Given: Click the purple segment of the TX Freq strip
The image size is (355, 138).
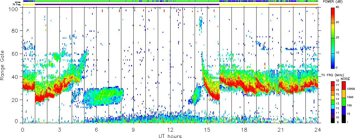Looking at the screenshot, I should click(127, 4).
